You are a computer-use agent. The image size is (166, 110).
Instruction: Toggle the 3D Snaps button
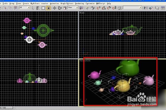pyautogui.click(x=98, y=8)
